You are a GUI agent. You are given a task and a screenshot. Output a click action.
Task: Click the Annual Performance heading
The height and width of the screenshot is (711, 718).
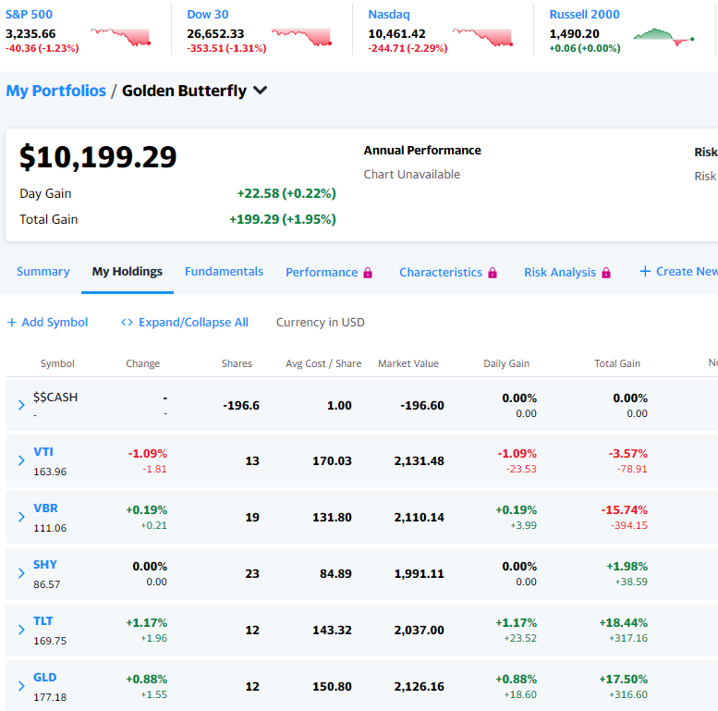pos(422,151)
